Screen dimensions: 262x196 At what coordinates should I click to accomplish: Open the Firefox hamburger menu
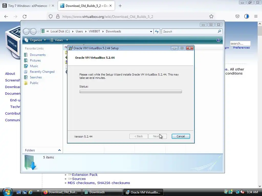click(x=256, y=16)
